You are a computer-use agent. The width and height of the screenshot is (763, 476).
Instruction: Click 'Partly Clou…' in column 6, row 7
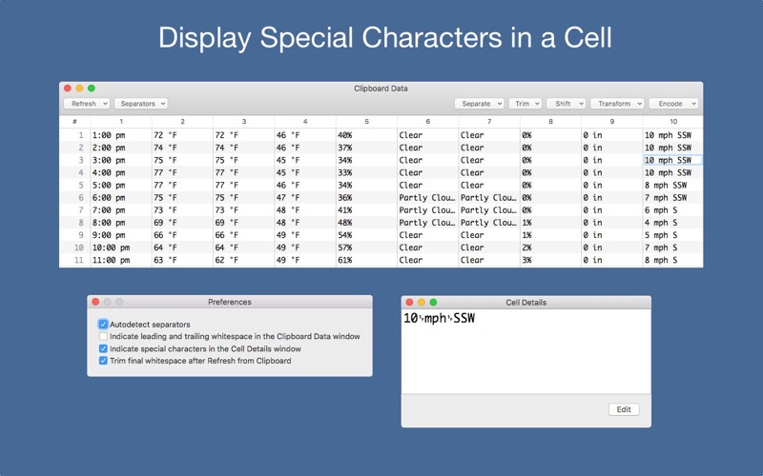(427, 209)
